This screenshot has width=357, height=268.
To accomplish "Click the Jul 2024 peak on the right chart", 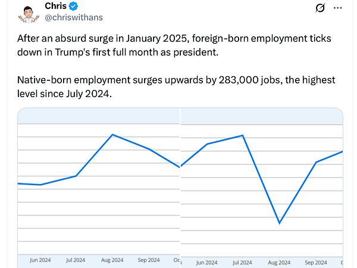I will [243, 135].
